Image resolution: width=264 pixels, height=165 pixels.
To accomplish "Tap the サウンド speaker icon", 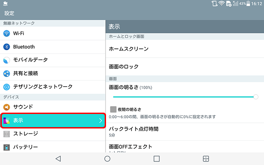I will click(x=7, y=107).
